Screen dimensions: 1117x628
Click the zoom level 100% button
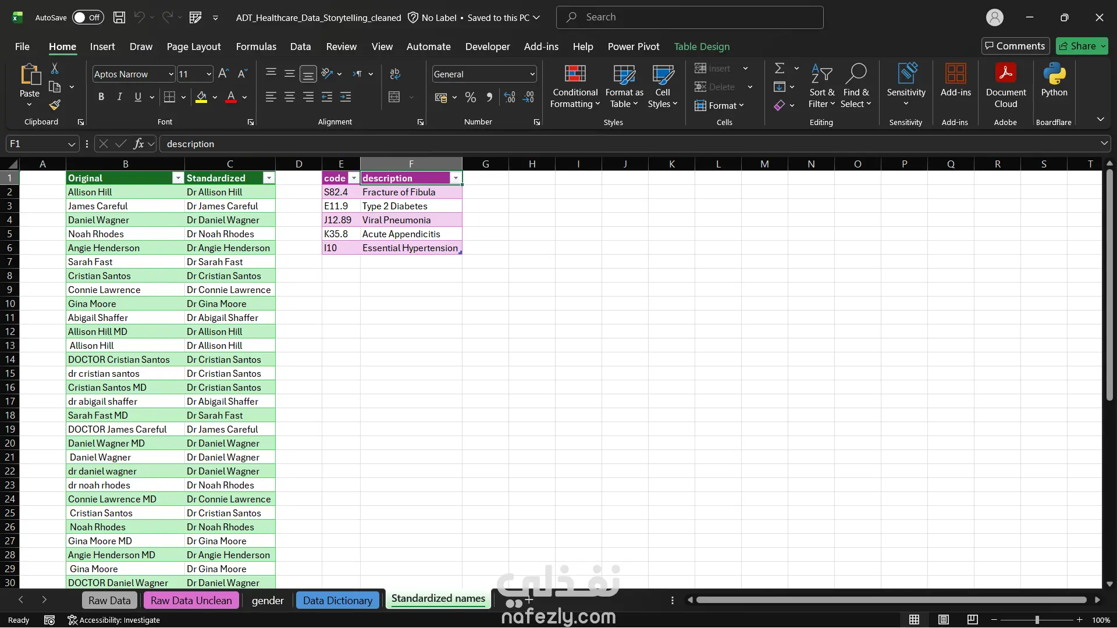pyautogui.click(x=1101, y=620)
